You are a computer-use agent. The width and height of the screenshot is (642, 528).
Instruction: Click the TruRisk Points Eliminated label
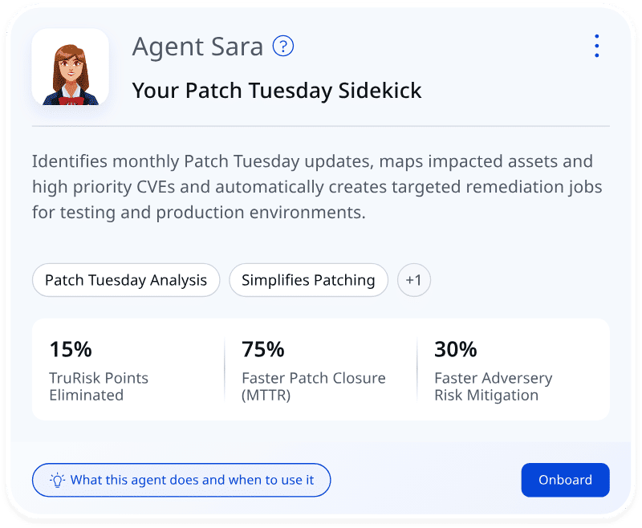tap(99, 386)
